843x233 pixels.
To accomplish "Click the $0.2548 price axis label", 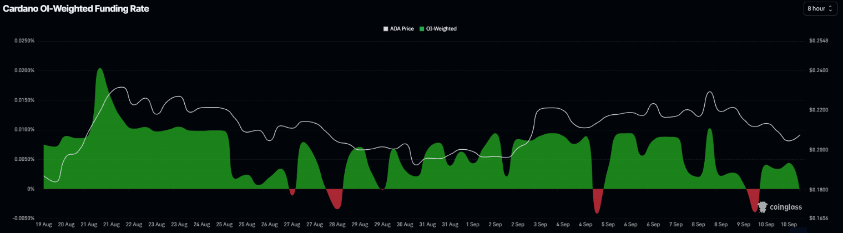I will pyautogui.click(x=819, y=41).
